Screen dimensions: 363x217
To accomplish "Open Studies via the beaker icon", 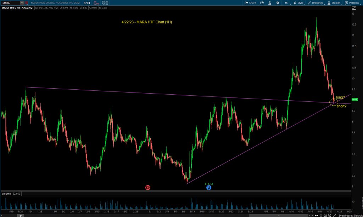I will click(x=329, y=2).
